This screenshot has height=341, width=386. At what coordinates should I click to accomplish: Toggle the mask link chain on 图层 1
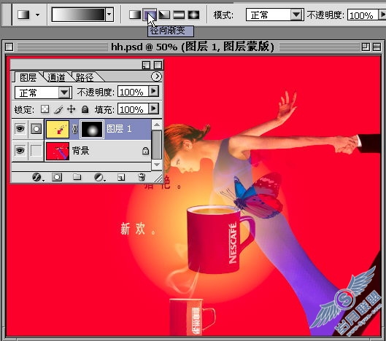pos(75,129)
